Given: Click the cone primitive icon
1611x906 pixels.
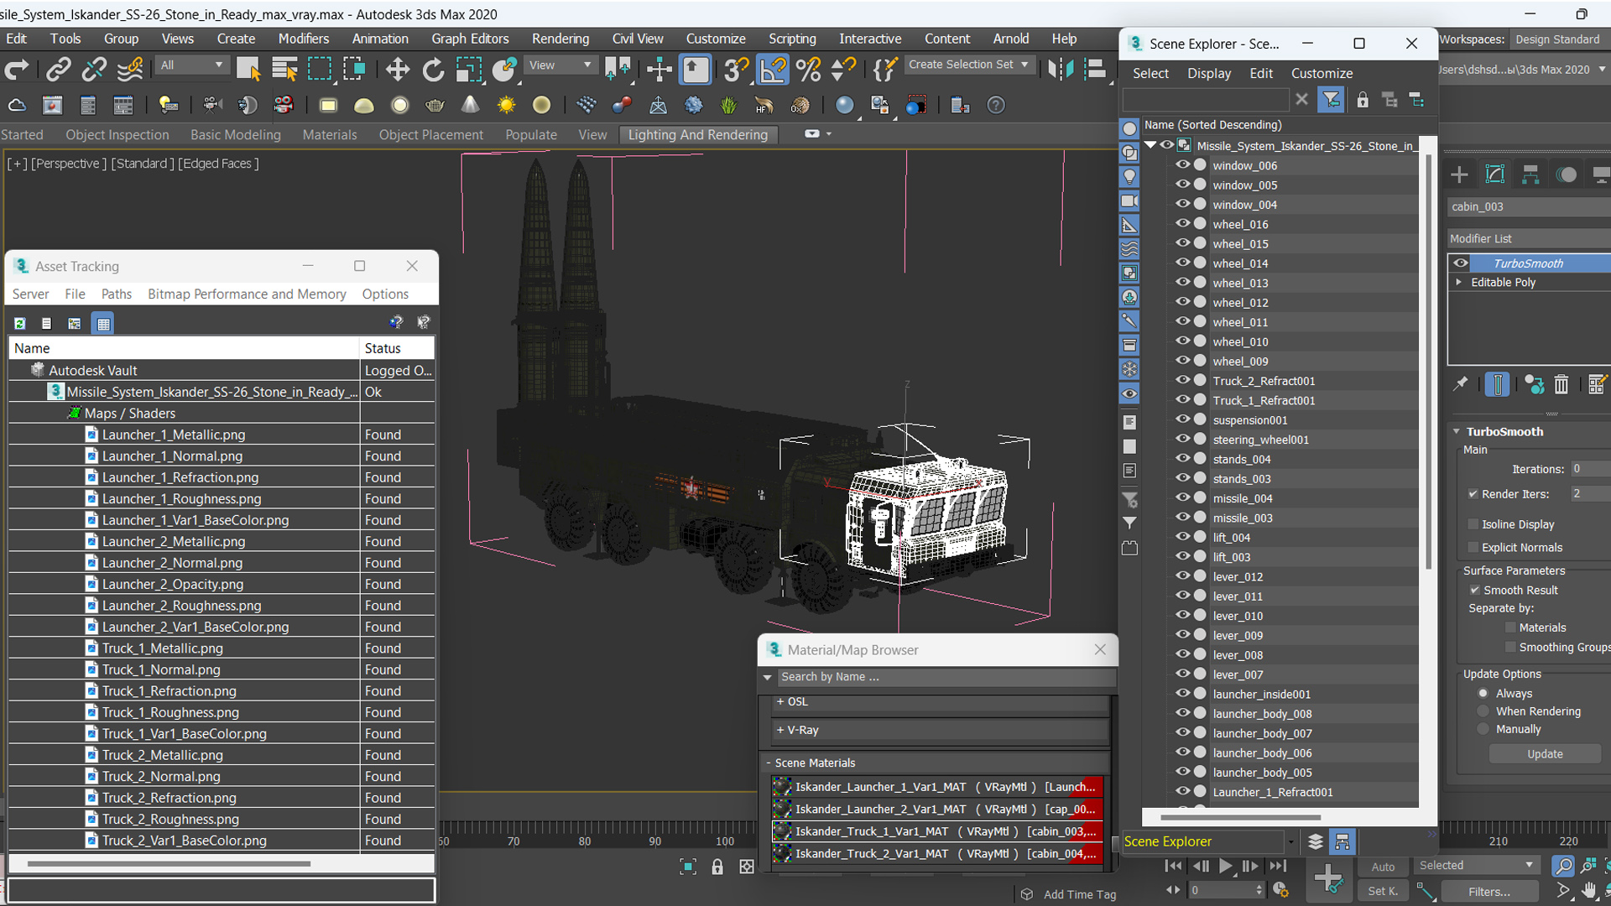Looking at the screenshot, I should (470, 105).
